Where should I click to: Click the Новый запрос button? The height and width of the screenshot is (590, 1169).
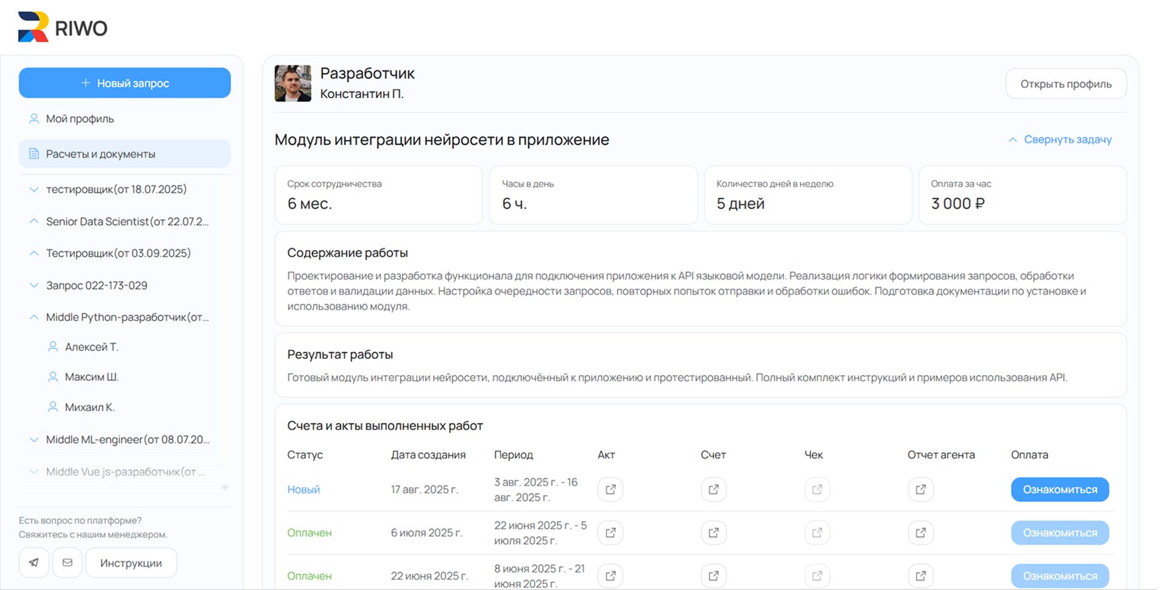tap(125, 83)
